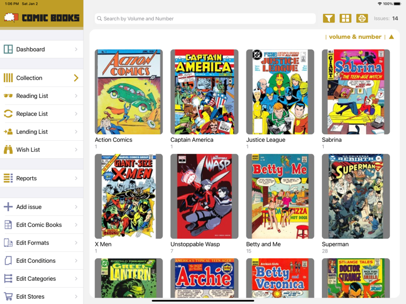
Task: Click the 1:06 PM clock
Action: coord(12,3)
